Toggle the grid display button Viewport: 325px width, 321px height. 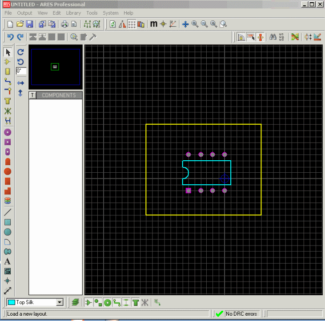(132, 24)
